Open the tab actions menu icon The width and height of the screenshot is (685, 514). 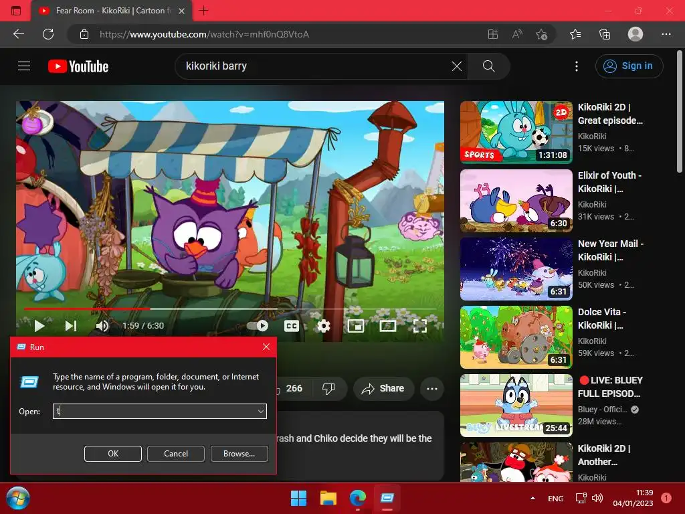click(x=16, y=11)
